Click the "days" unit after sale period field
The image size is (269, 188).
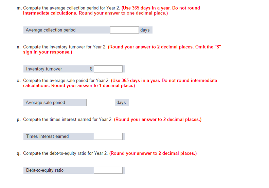click(121, 103)
